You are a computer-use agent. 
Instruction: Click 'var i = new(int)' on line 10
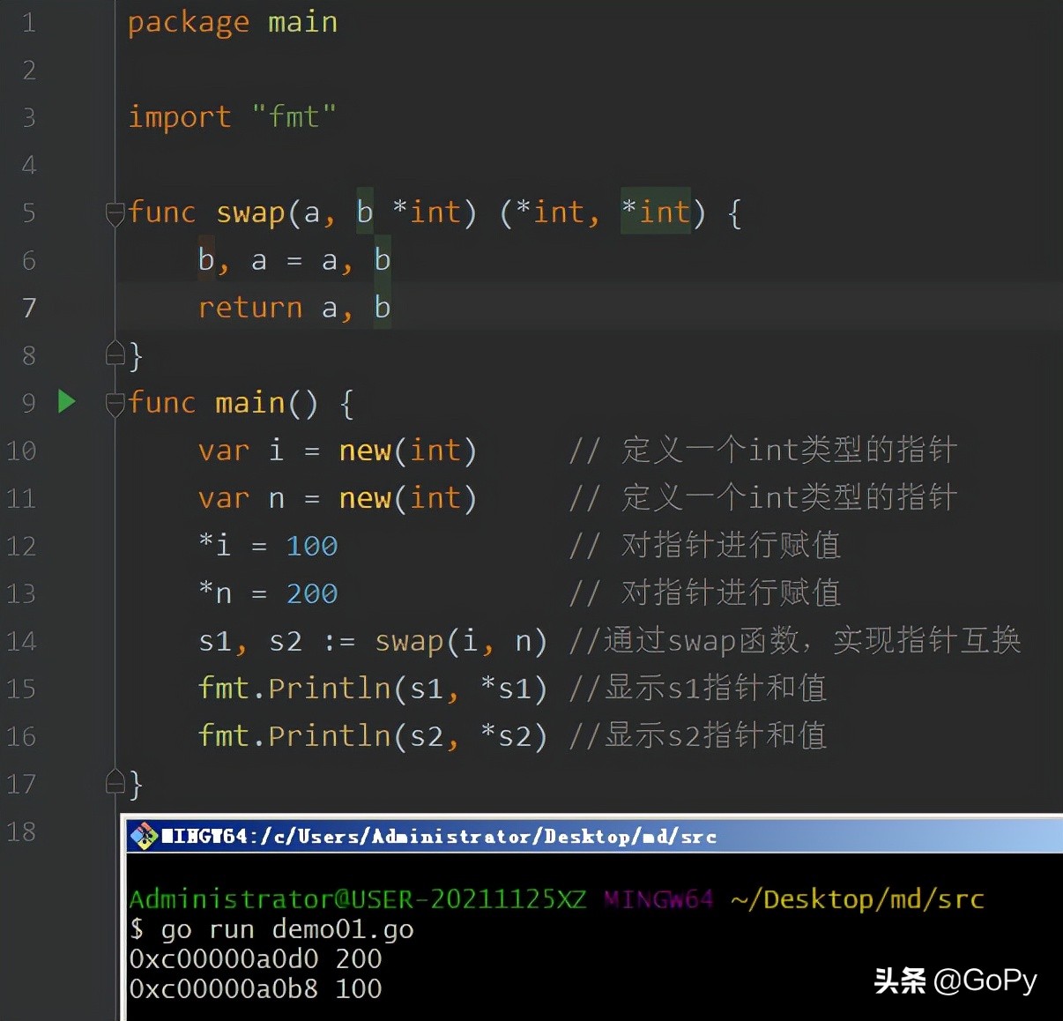coord(338,451)
